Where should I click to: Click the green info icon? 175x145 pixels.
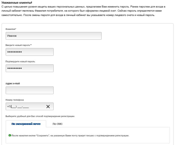point(10,136)
